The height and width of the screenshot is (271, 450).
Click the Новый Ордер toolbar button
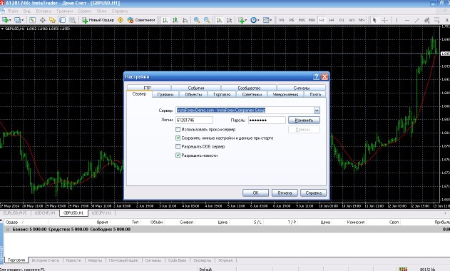point(98,20)
